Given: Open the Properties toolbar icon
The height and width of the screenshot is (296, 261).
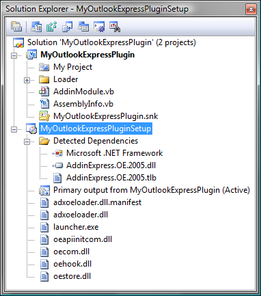Looking at the screenshot, I should tap(16, 27).
